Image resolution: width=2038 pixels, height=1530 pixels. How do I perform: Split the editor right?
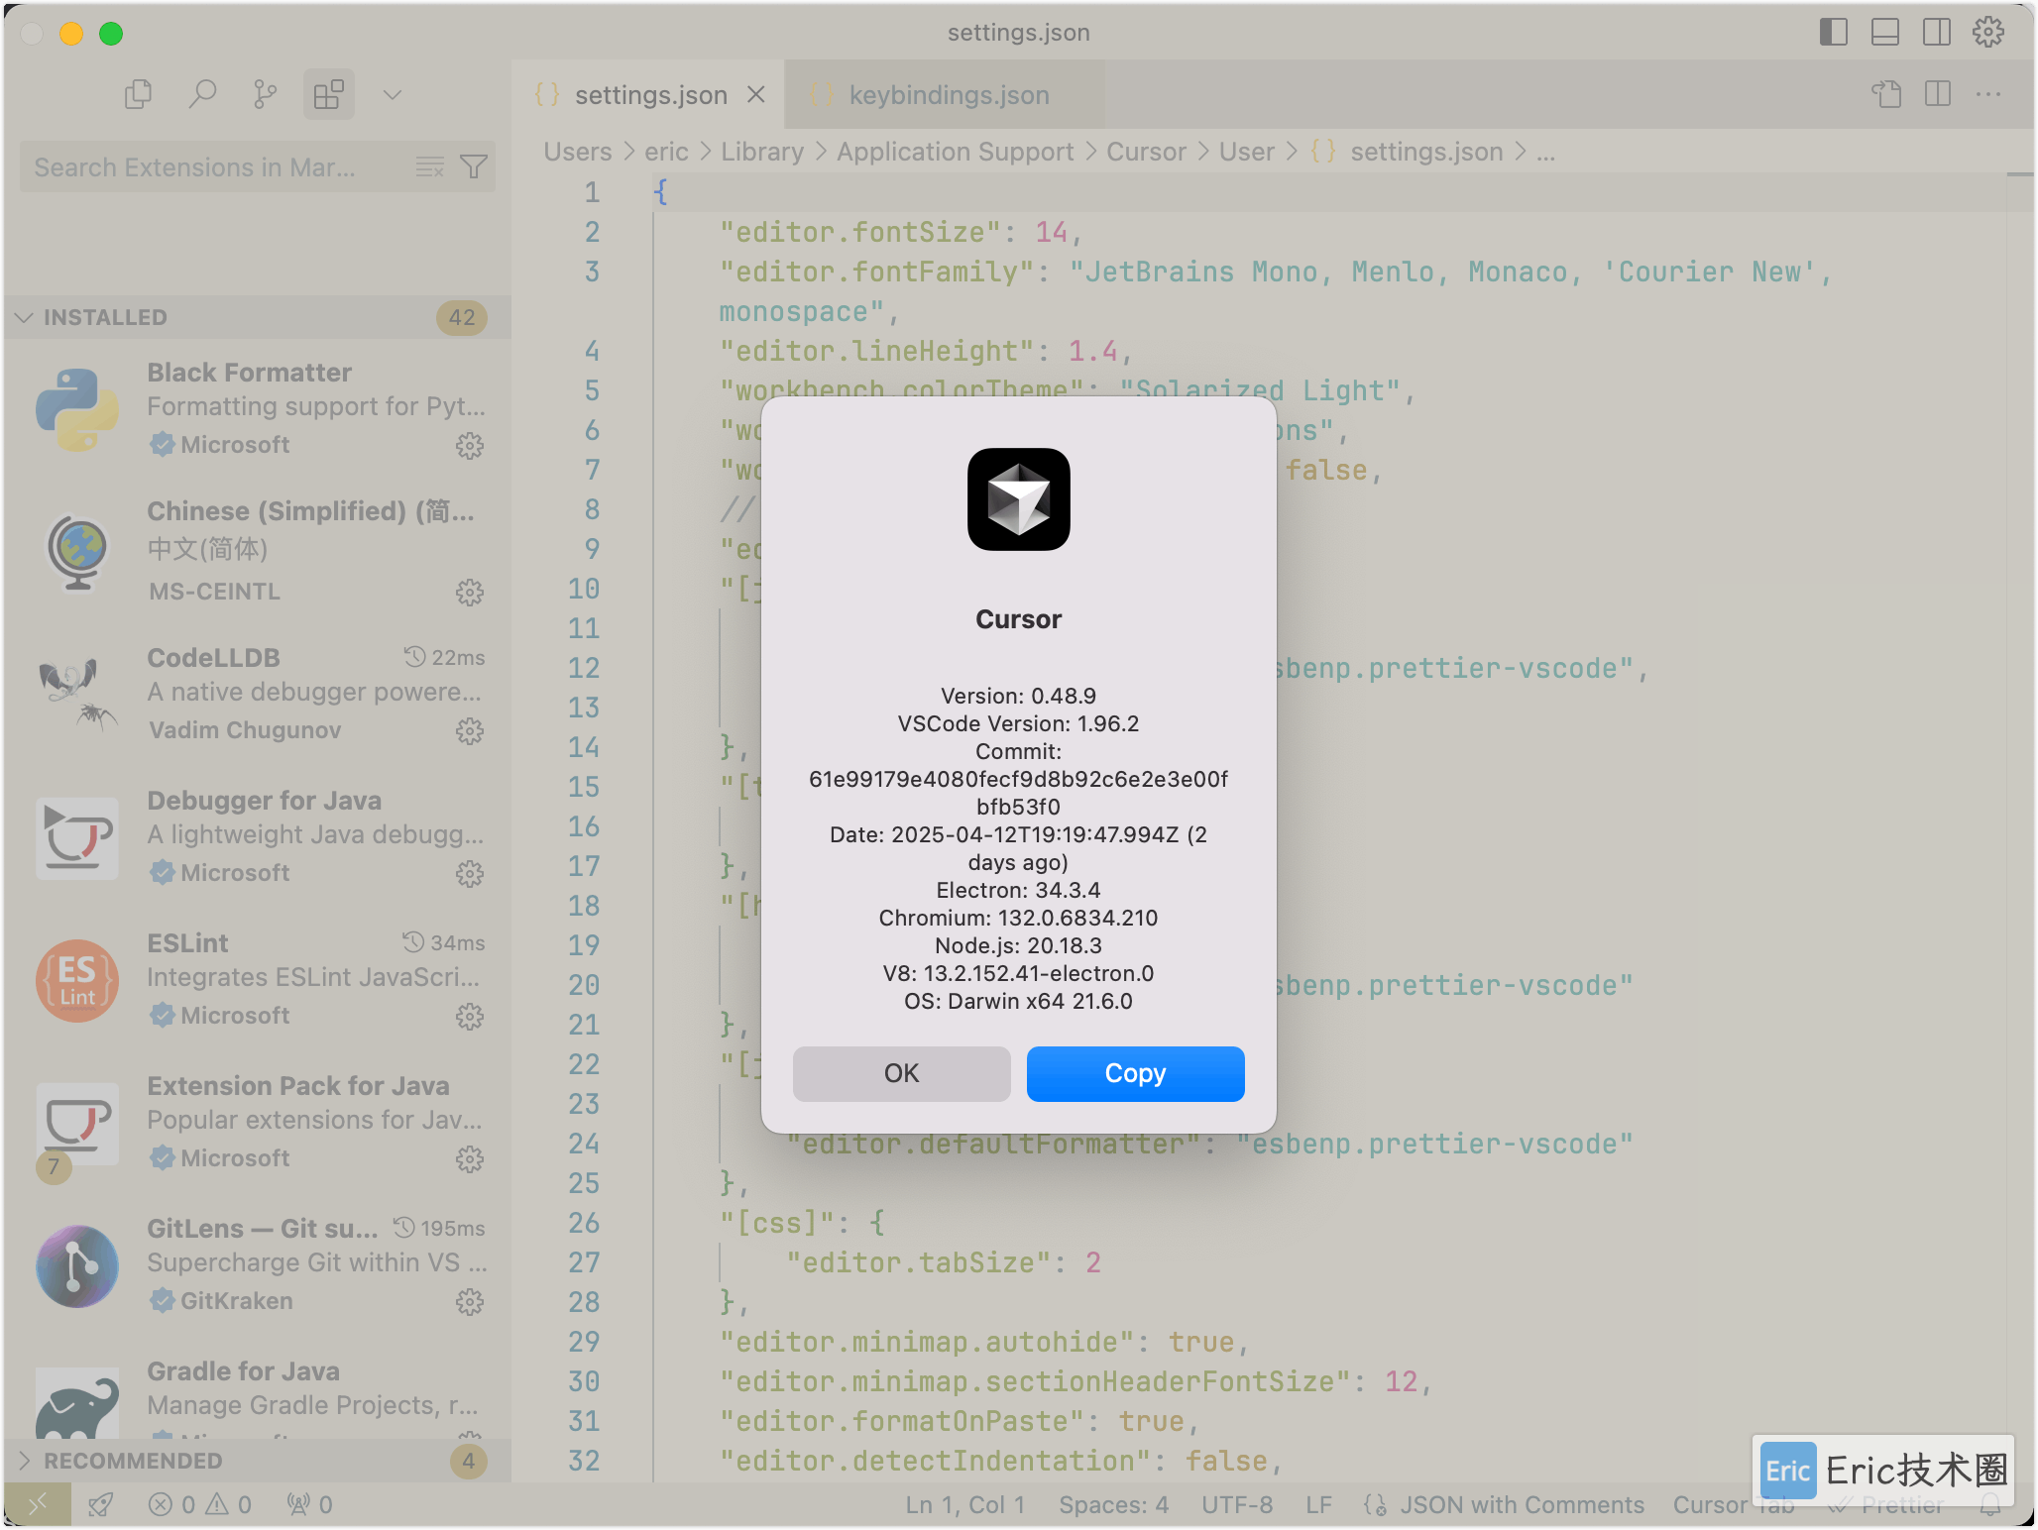click(1938, 94)
